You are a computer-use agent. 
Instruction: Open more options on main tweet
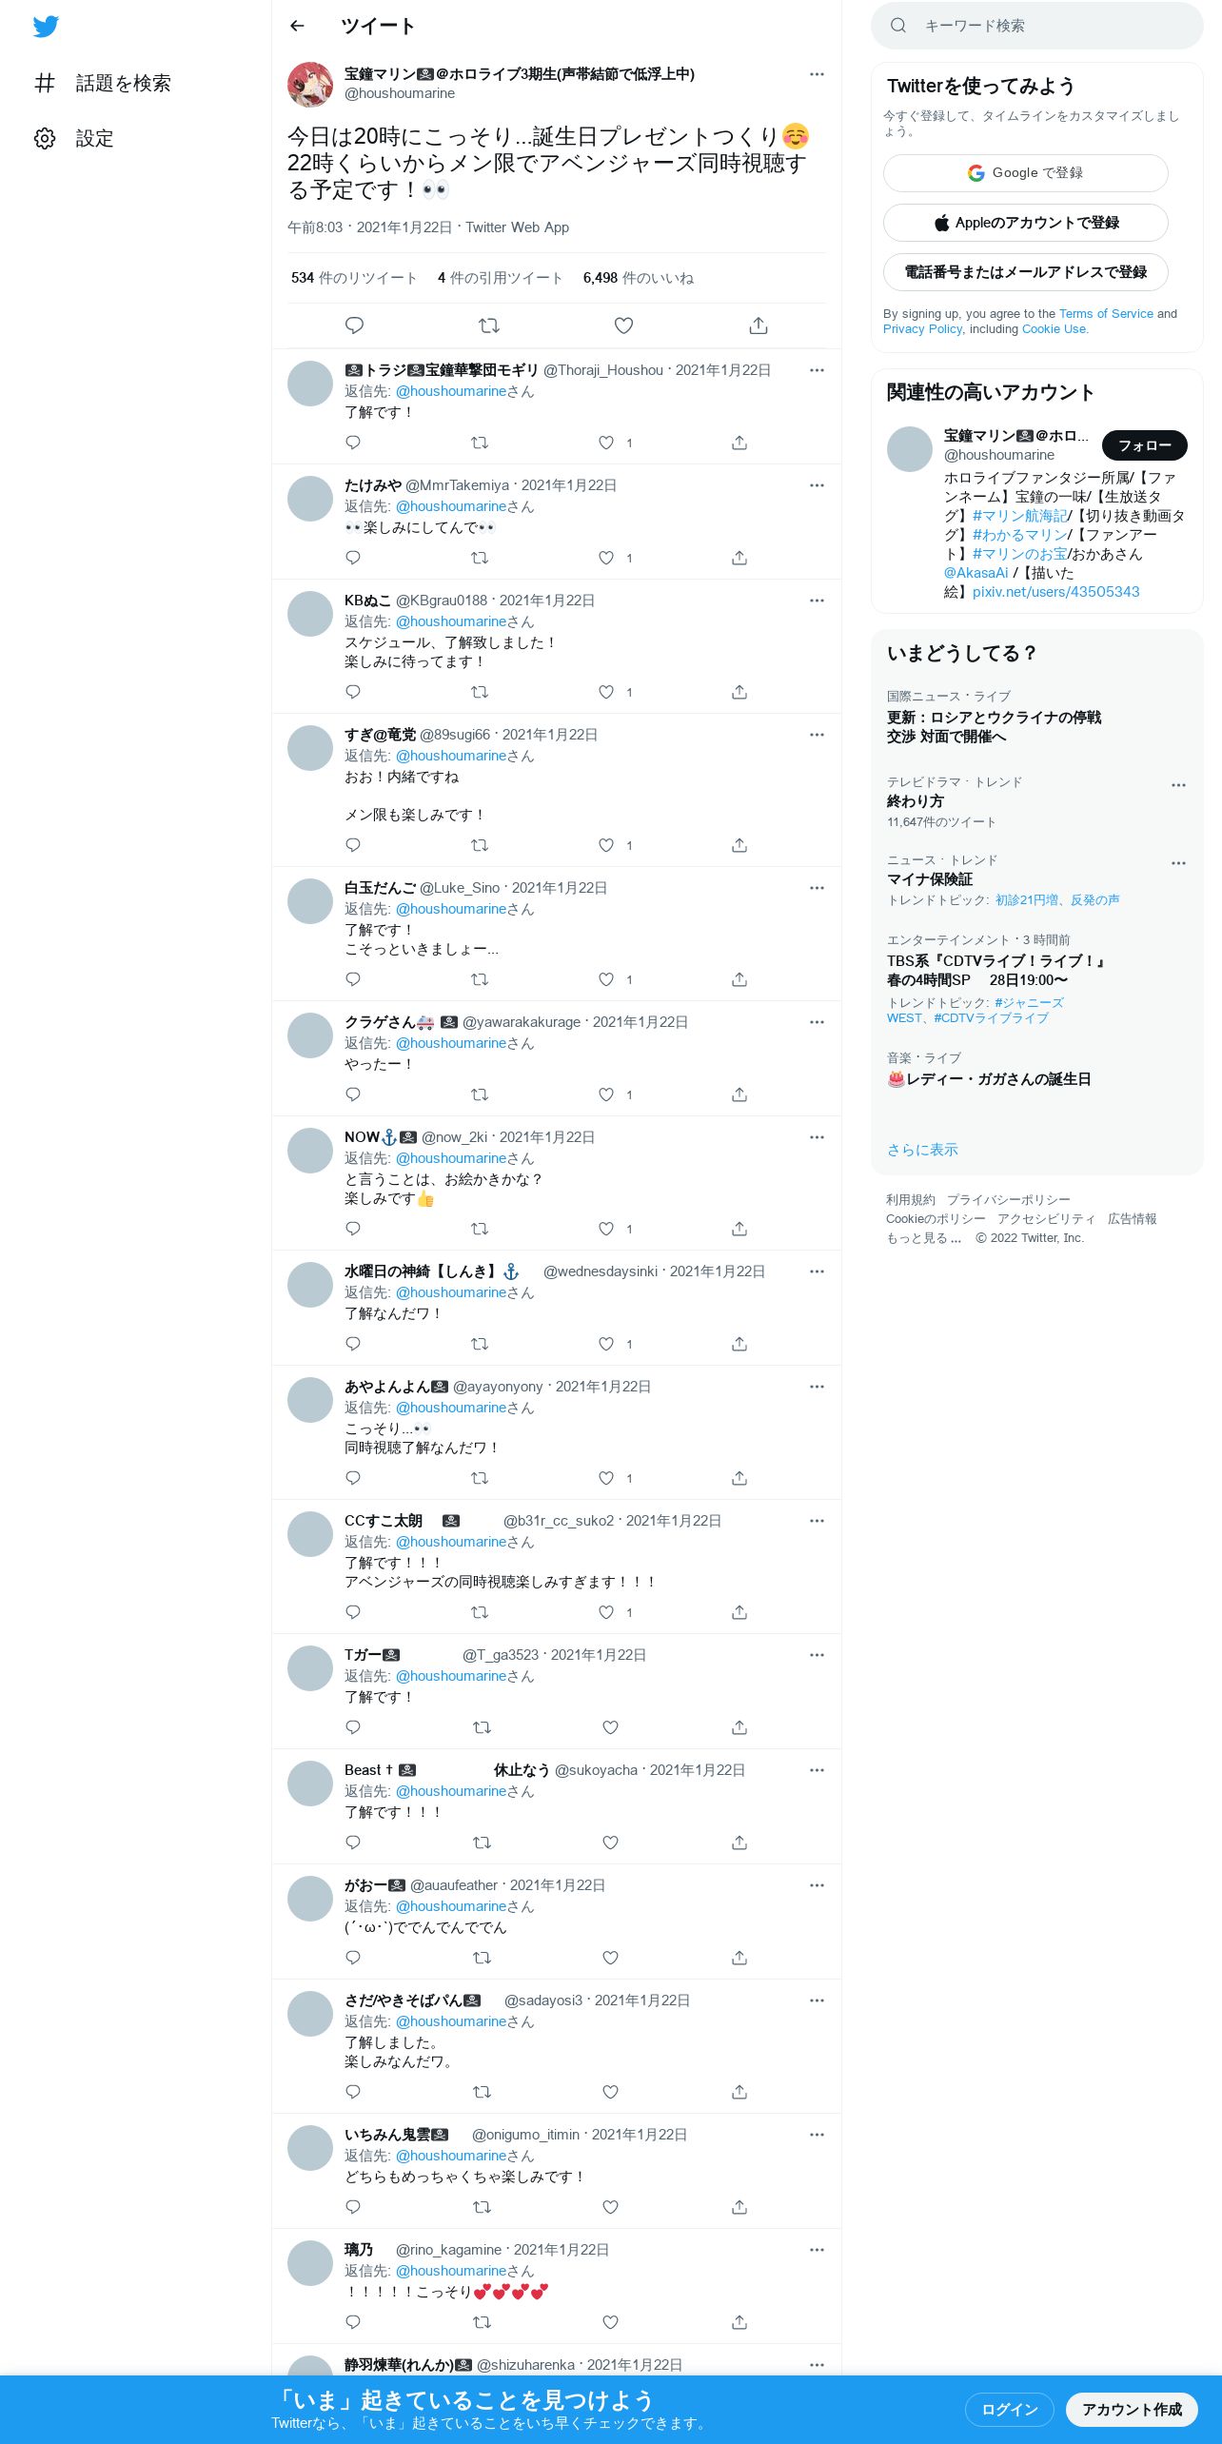(x=817, y=74)
